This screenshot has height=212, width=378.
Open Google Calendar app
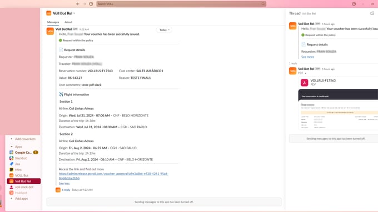pos(23,153)
